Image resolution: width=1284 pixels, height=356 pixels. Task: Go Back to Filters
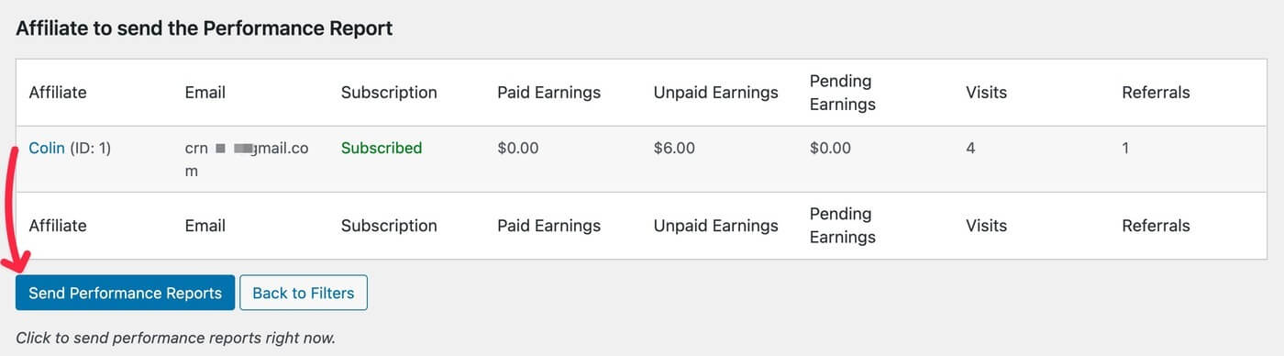pos(304,293)
